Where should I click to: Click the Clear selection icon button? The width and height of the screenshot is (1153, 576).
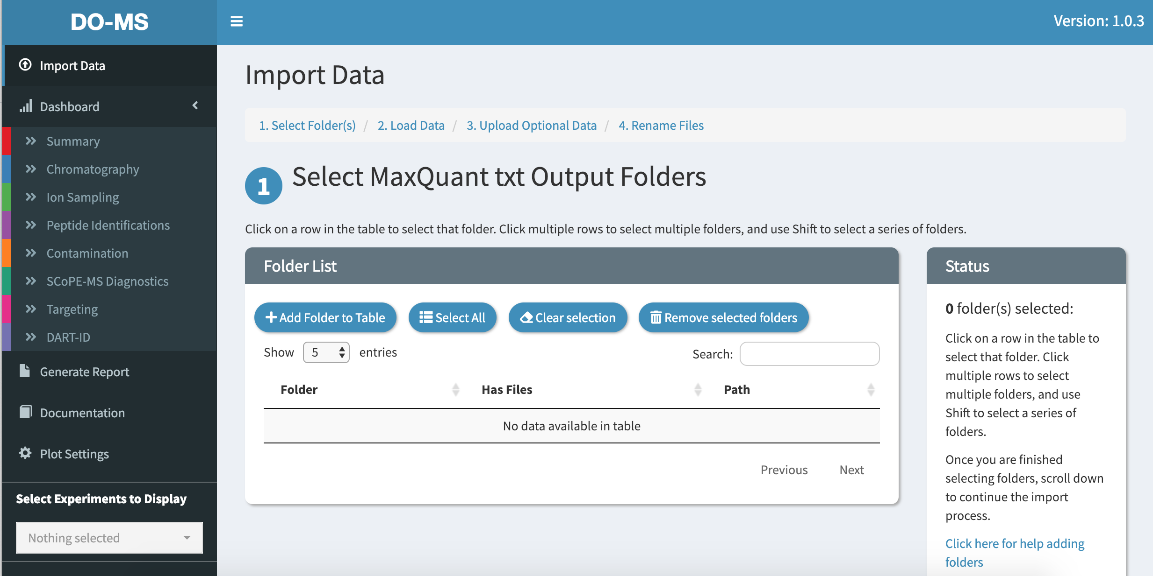[x=567, y=317]
